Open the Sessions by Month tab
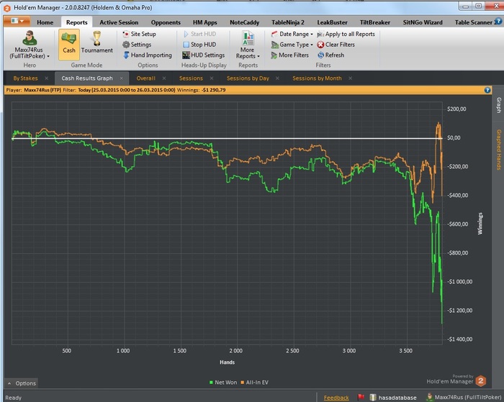This screenshot has height=402, width=504. pos(317,78)
